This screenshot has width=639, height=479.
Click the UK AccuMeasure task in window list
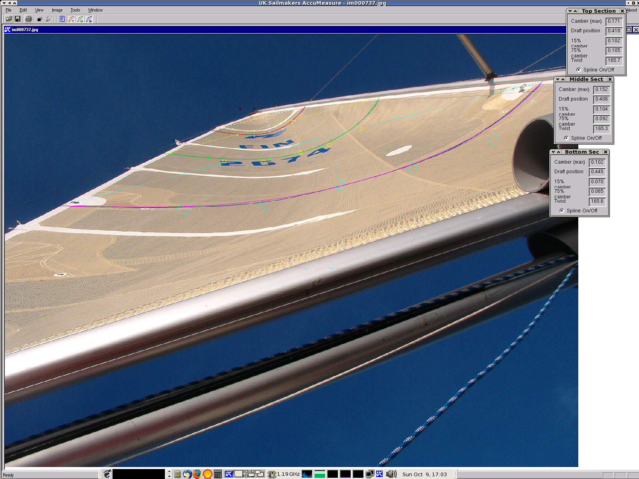pos(229,474)
